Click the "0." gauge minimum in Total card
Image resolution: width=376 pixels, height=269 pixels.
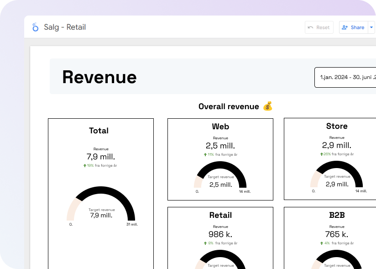point(71,225)
